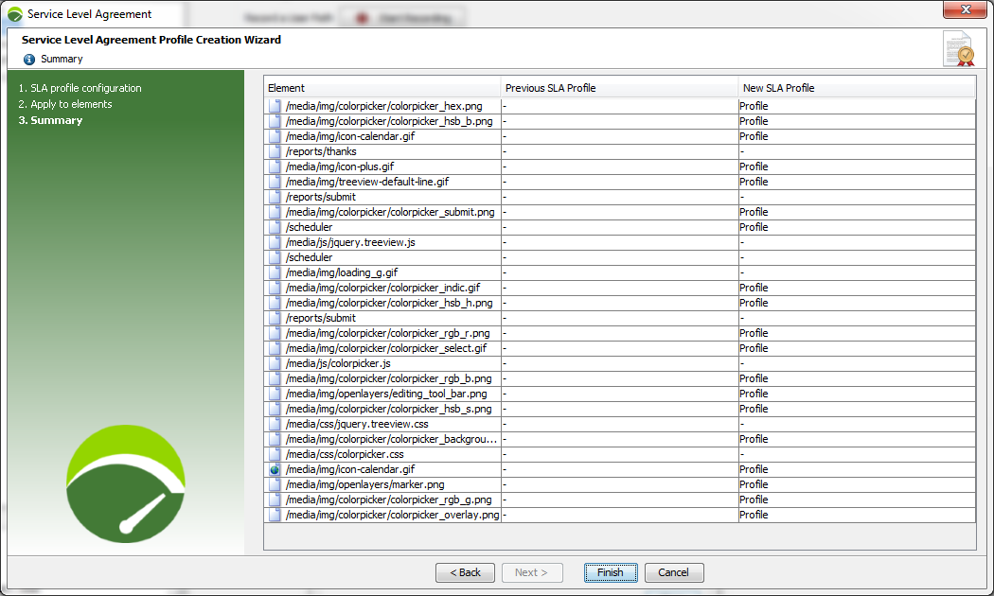Click page icon for colorpicker_hsb_b.png row
Image resolution: width=994 pixels, height=596 pixels.
pos(275,121)
